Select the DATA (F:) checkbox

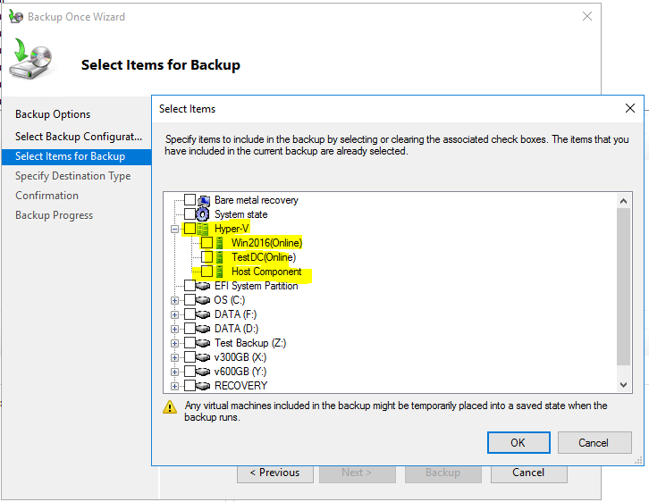(190, 314)
